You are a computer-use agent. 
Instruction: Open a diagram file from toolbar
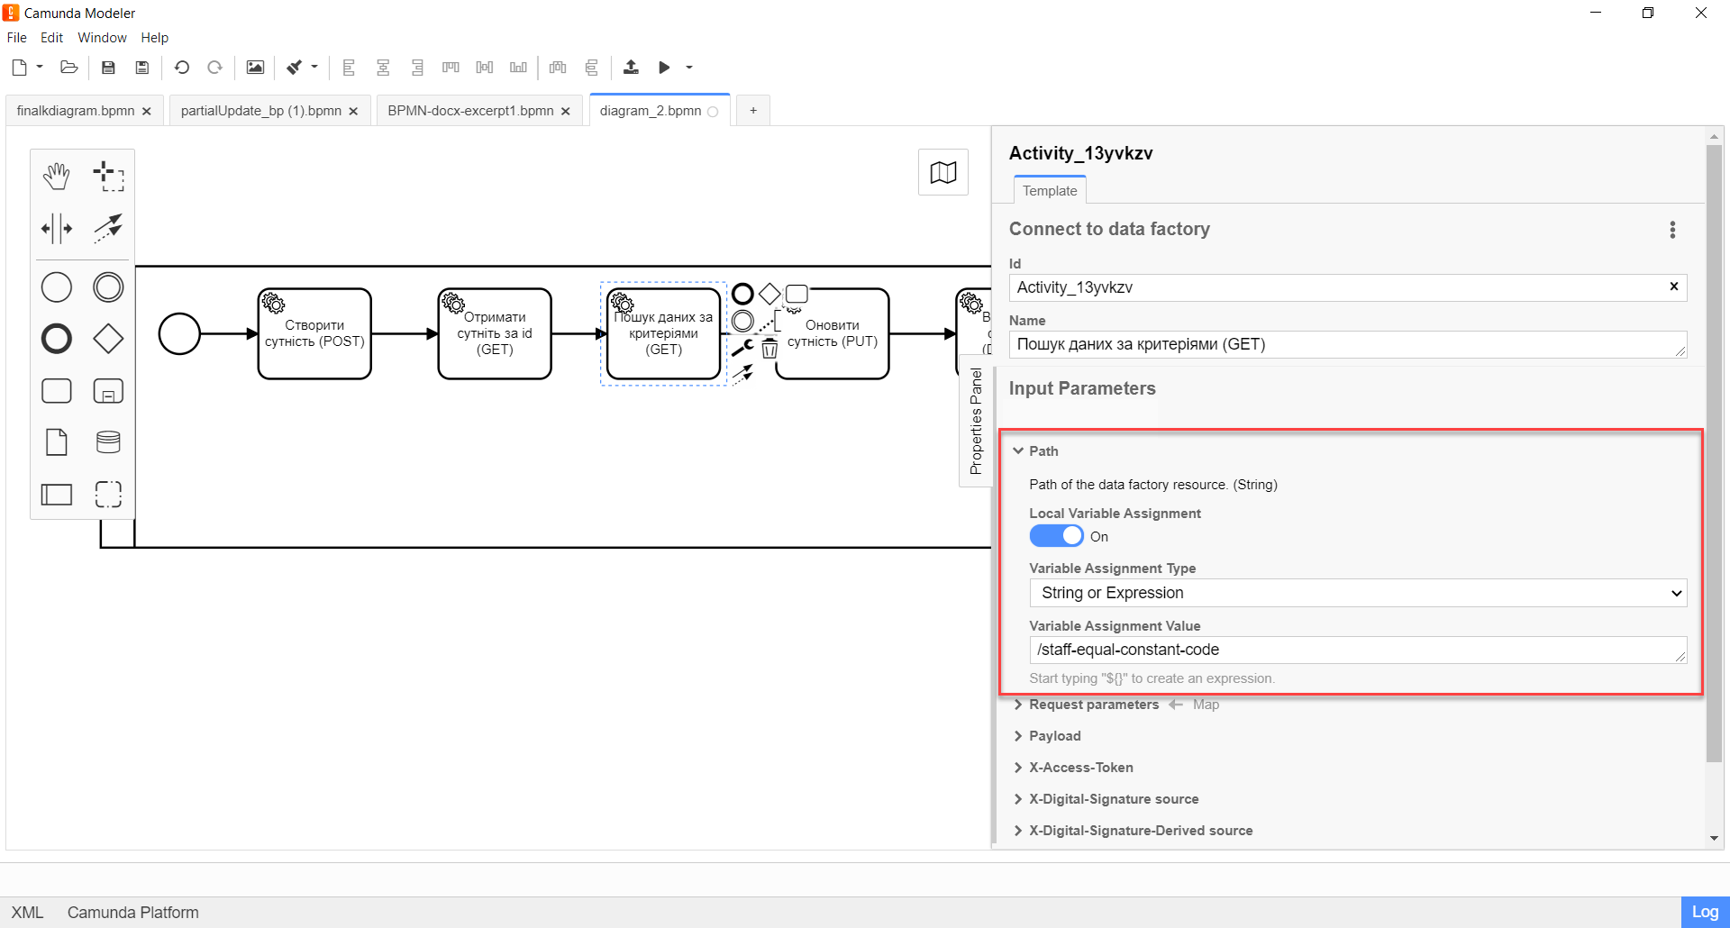tap(68, 68)
